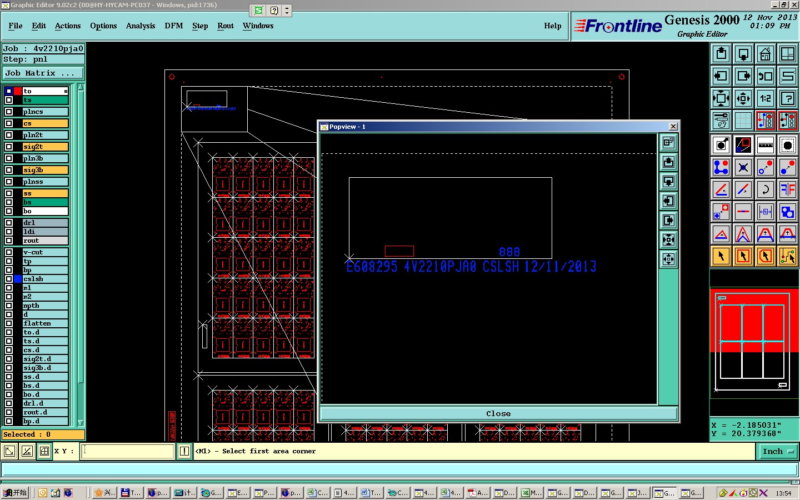This screenshot has height=500, width=800.
Task: Open the DFM menu
Action: coord(174,26)
